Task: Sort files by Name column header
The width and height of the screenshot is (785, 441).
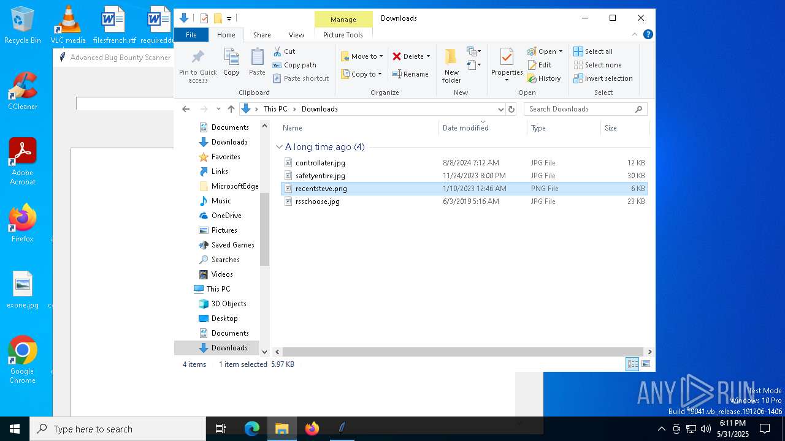Action: [x=359, y=128]
